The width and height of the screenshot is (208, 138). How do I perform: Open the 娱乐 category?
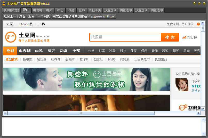144,51
